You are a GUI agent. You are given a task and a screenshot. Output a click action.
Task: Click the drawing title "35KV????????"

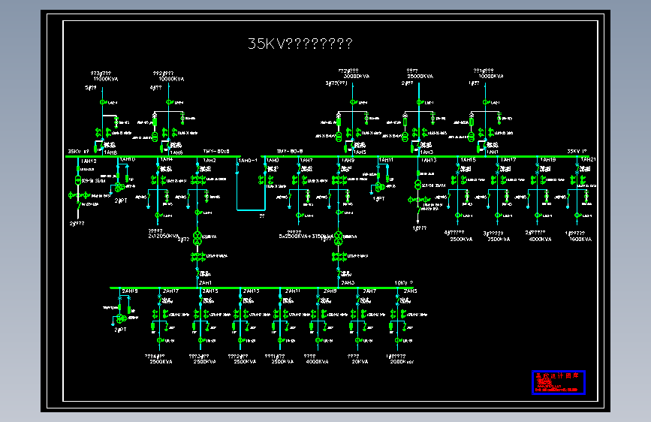pyautogui.click(x=300, y=44)
